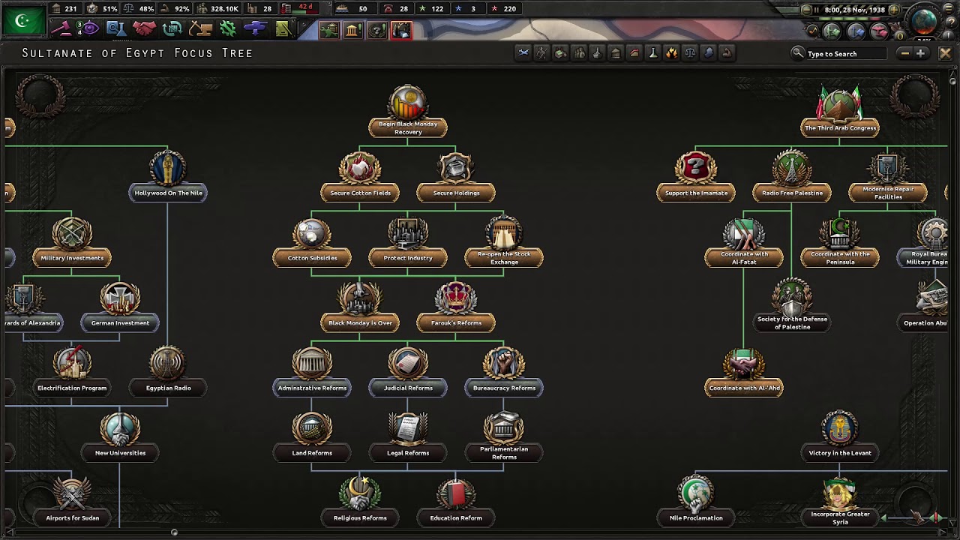Screen dimensions: 960x540
Task: Toggle the building industry focus filter
Action: [616, 52]
